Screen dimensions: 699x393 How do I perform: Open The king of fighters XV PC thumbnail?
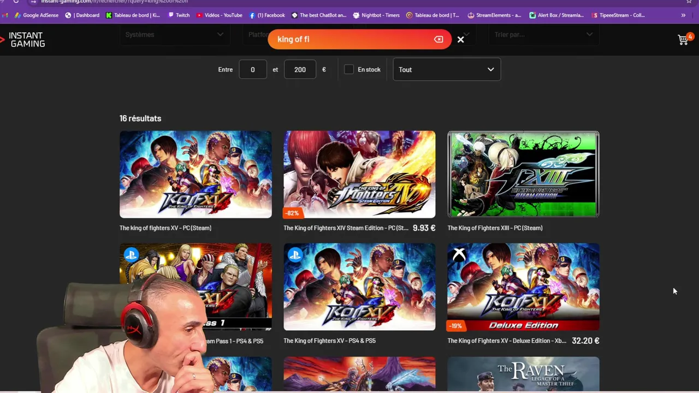point(196,174)
